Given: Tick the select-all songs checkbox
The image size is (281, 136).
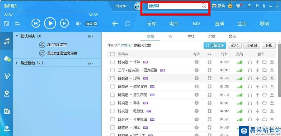Looking at the screenshot, I should coord(112,54).
